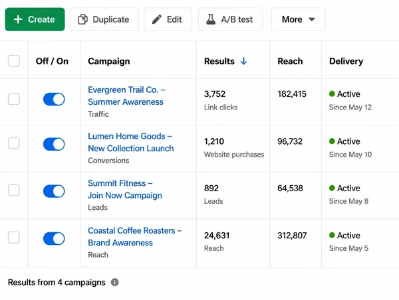399x300 pixels.
Task: Click the 1,210 results value
Action: tap(214, 141)
